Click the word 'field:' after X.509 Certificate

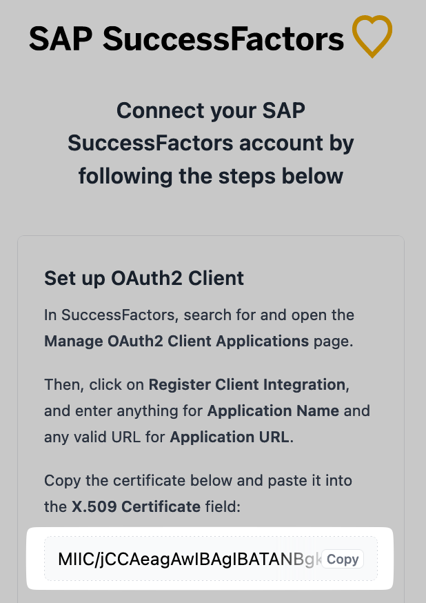pyautogui.click(x=223, y=506)
